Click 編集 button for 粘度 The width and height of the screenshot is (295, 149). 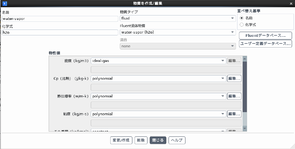click(234, 114)
